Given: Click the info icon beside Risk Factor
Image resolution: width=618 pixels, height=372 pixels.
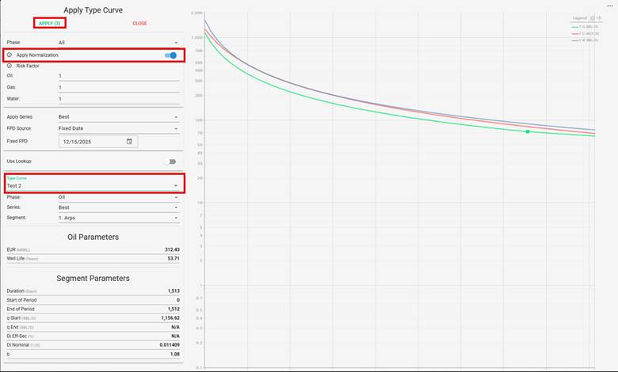Looking at the screenshot, I should pos(10,66).
